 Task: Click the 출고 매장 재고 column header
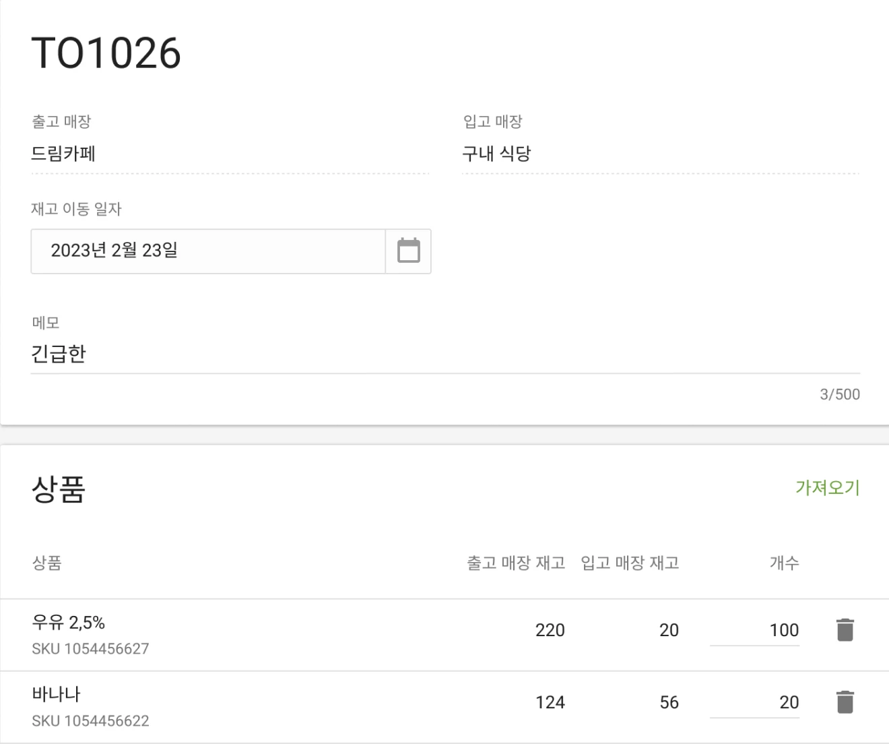tap(516, 563)
